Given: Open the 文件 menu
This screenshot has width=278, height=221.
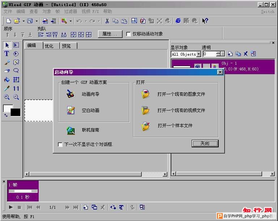Looking at the screenshot, I should (8, 12).
